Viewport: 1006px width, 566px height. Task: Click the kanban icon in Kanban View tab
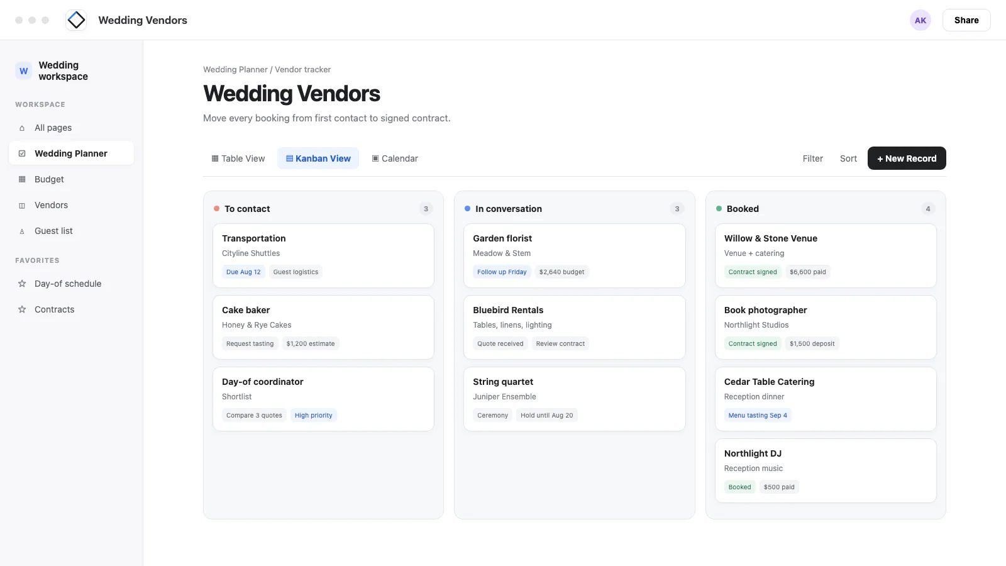tap(289, 158)
